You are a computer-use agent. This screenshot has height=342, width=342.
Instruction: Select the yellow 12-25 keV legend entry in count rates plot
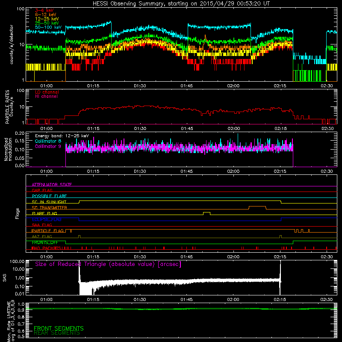[x=47, y=19]
